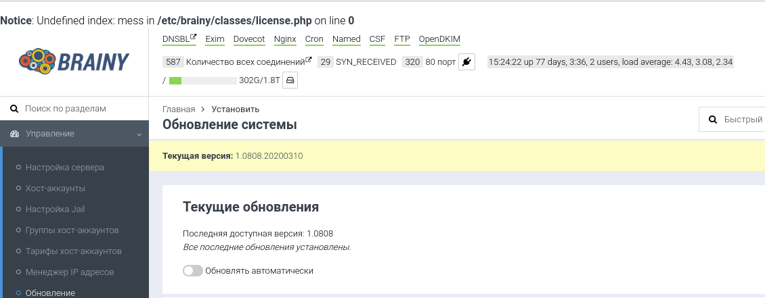Image resolution: width=765 pixels, height=298 pixels.
Task: Click the plug icon beside 80 порт
Action: point(466,62)
